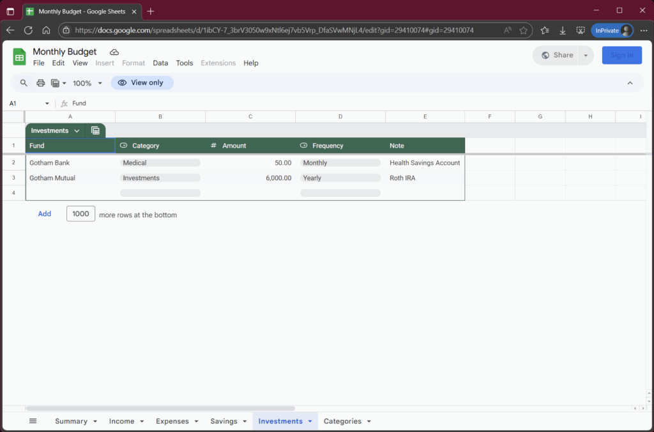Click the Monthly Budget document title
The image size is (654, 432).
[65, 52]
